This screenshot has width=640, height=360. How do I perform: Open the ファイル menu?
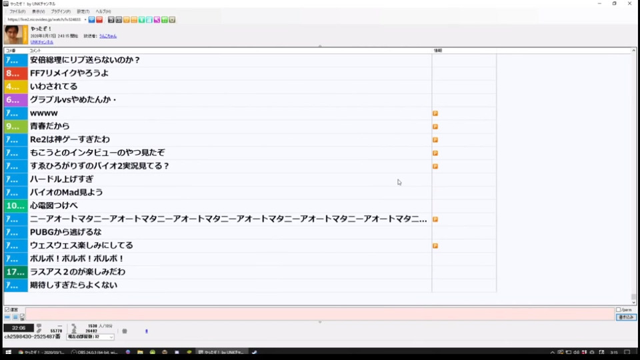17,11
